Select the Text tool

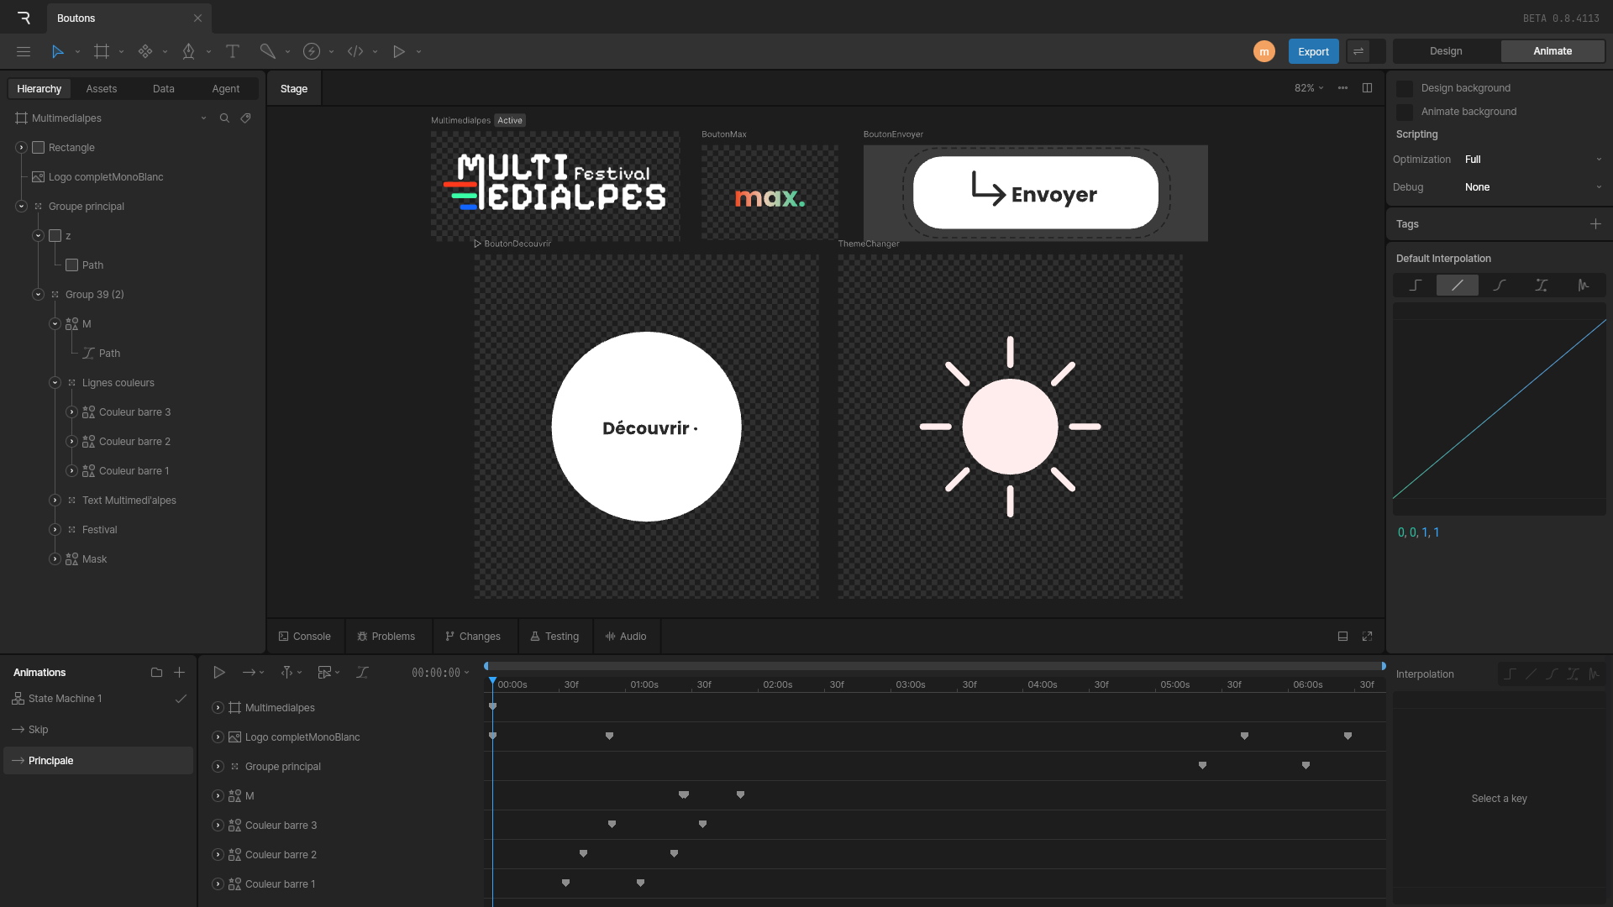[233, 51]
